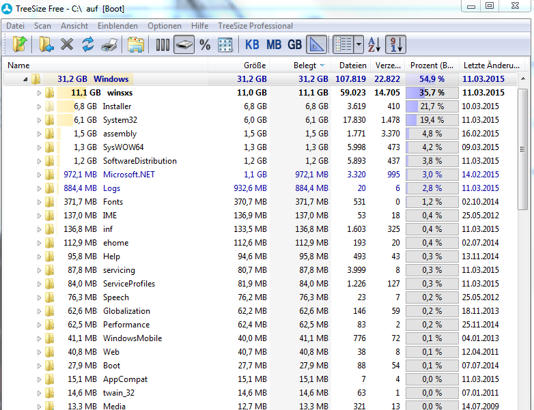Click the vertical scrollbar thumb
Image resolution: width=534 pixels, height=410 pixels.
click(x=522, y=149)
